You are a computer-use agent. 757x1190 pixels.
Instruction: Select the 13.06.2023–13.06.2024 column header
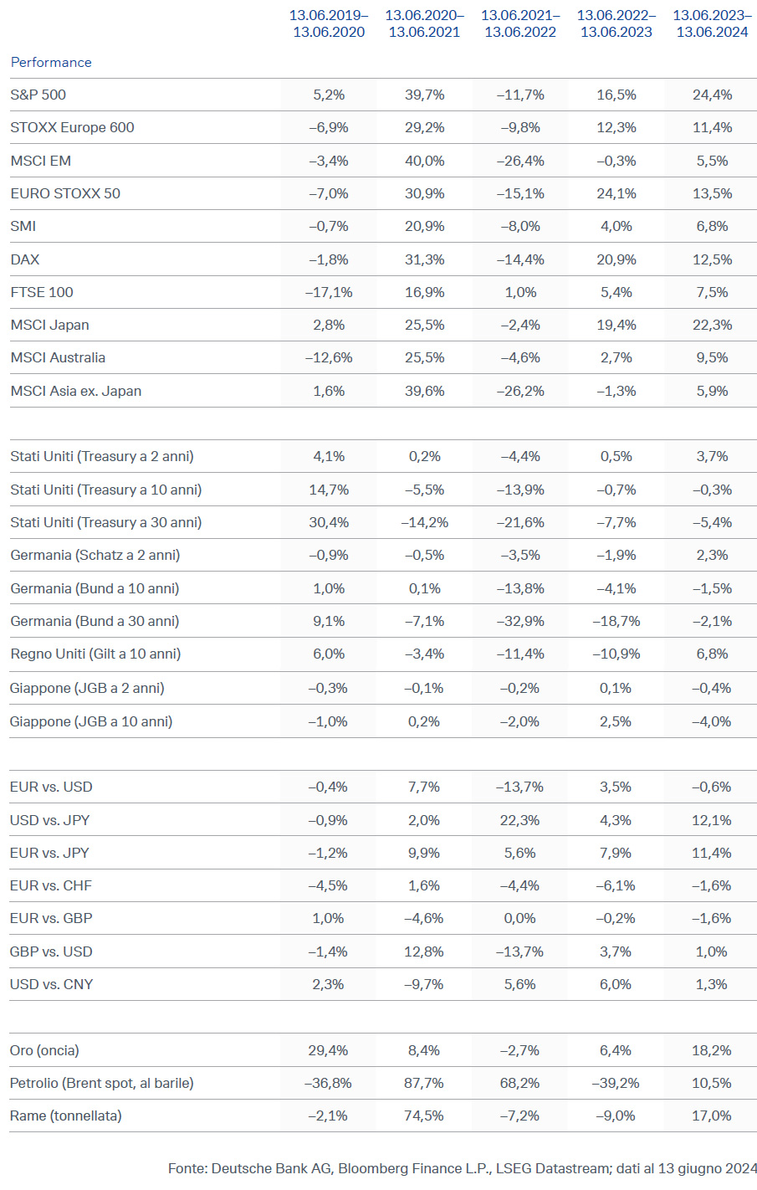coord(712,23)
